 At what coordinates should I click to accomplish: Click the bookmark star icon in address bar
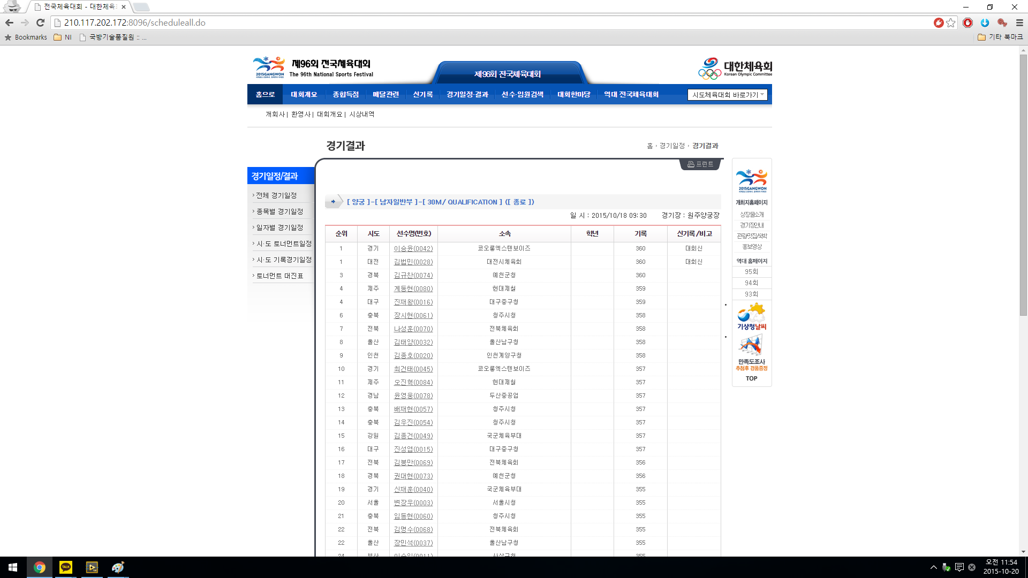coord(951,22)
